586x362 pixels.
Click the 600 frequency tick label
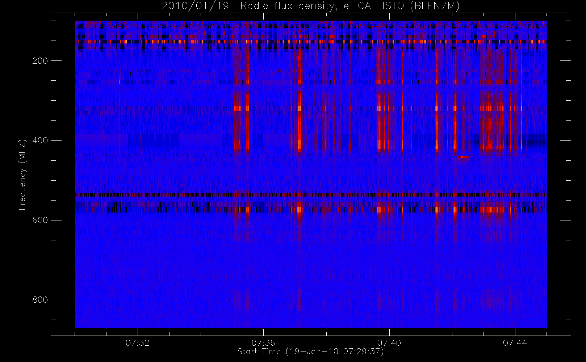coord(40,220)
